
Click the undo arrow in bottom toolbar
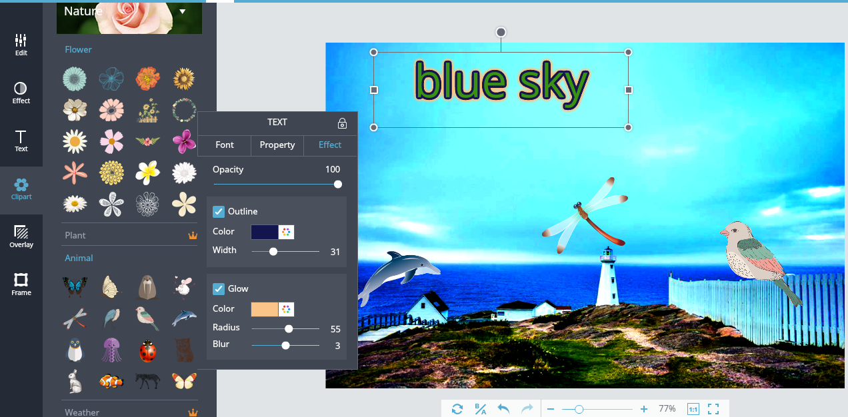point(504,409)
